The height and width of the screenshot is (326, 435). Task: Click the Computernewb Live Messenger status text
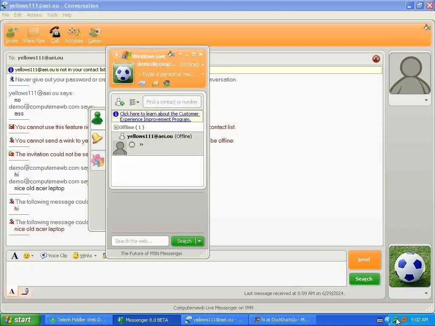(x=213, y=308)
